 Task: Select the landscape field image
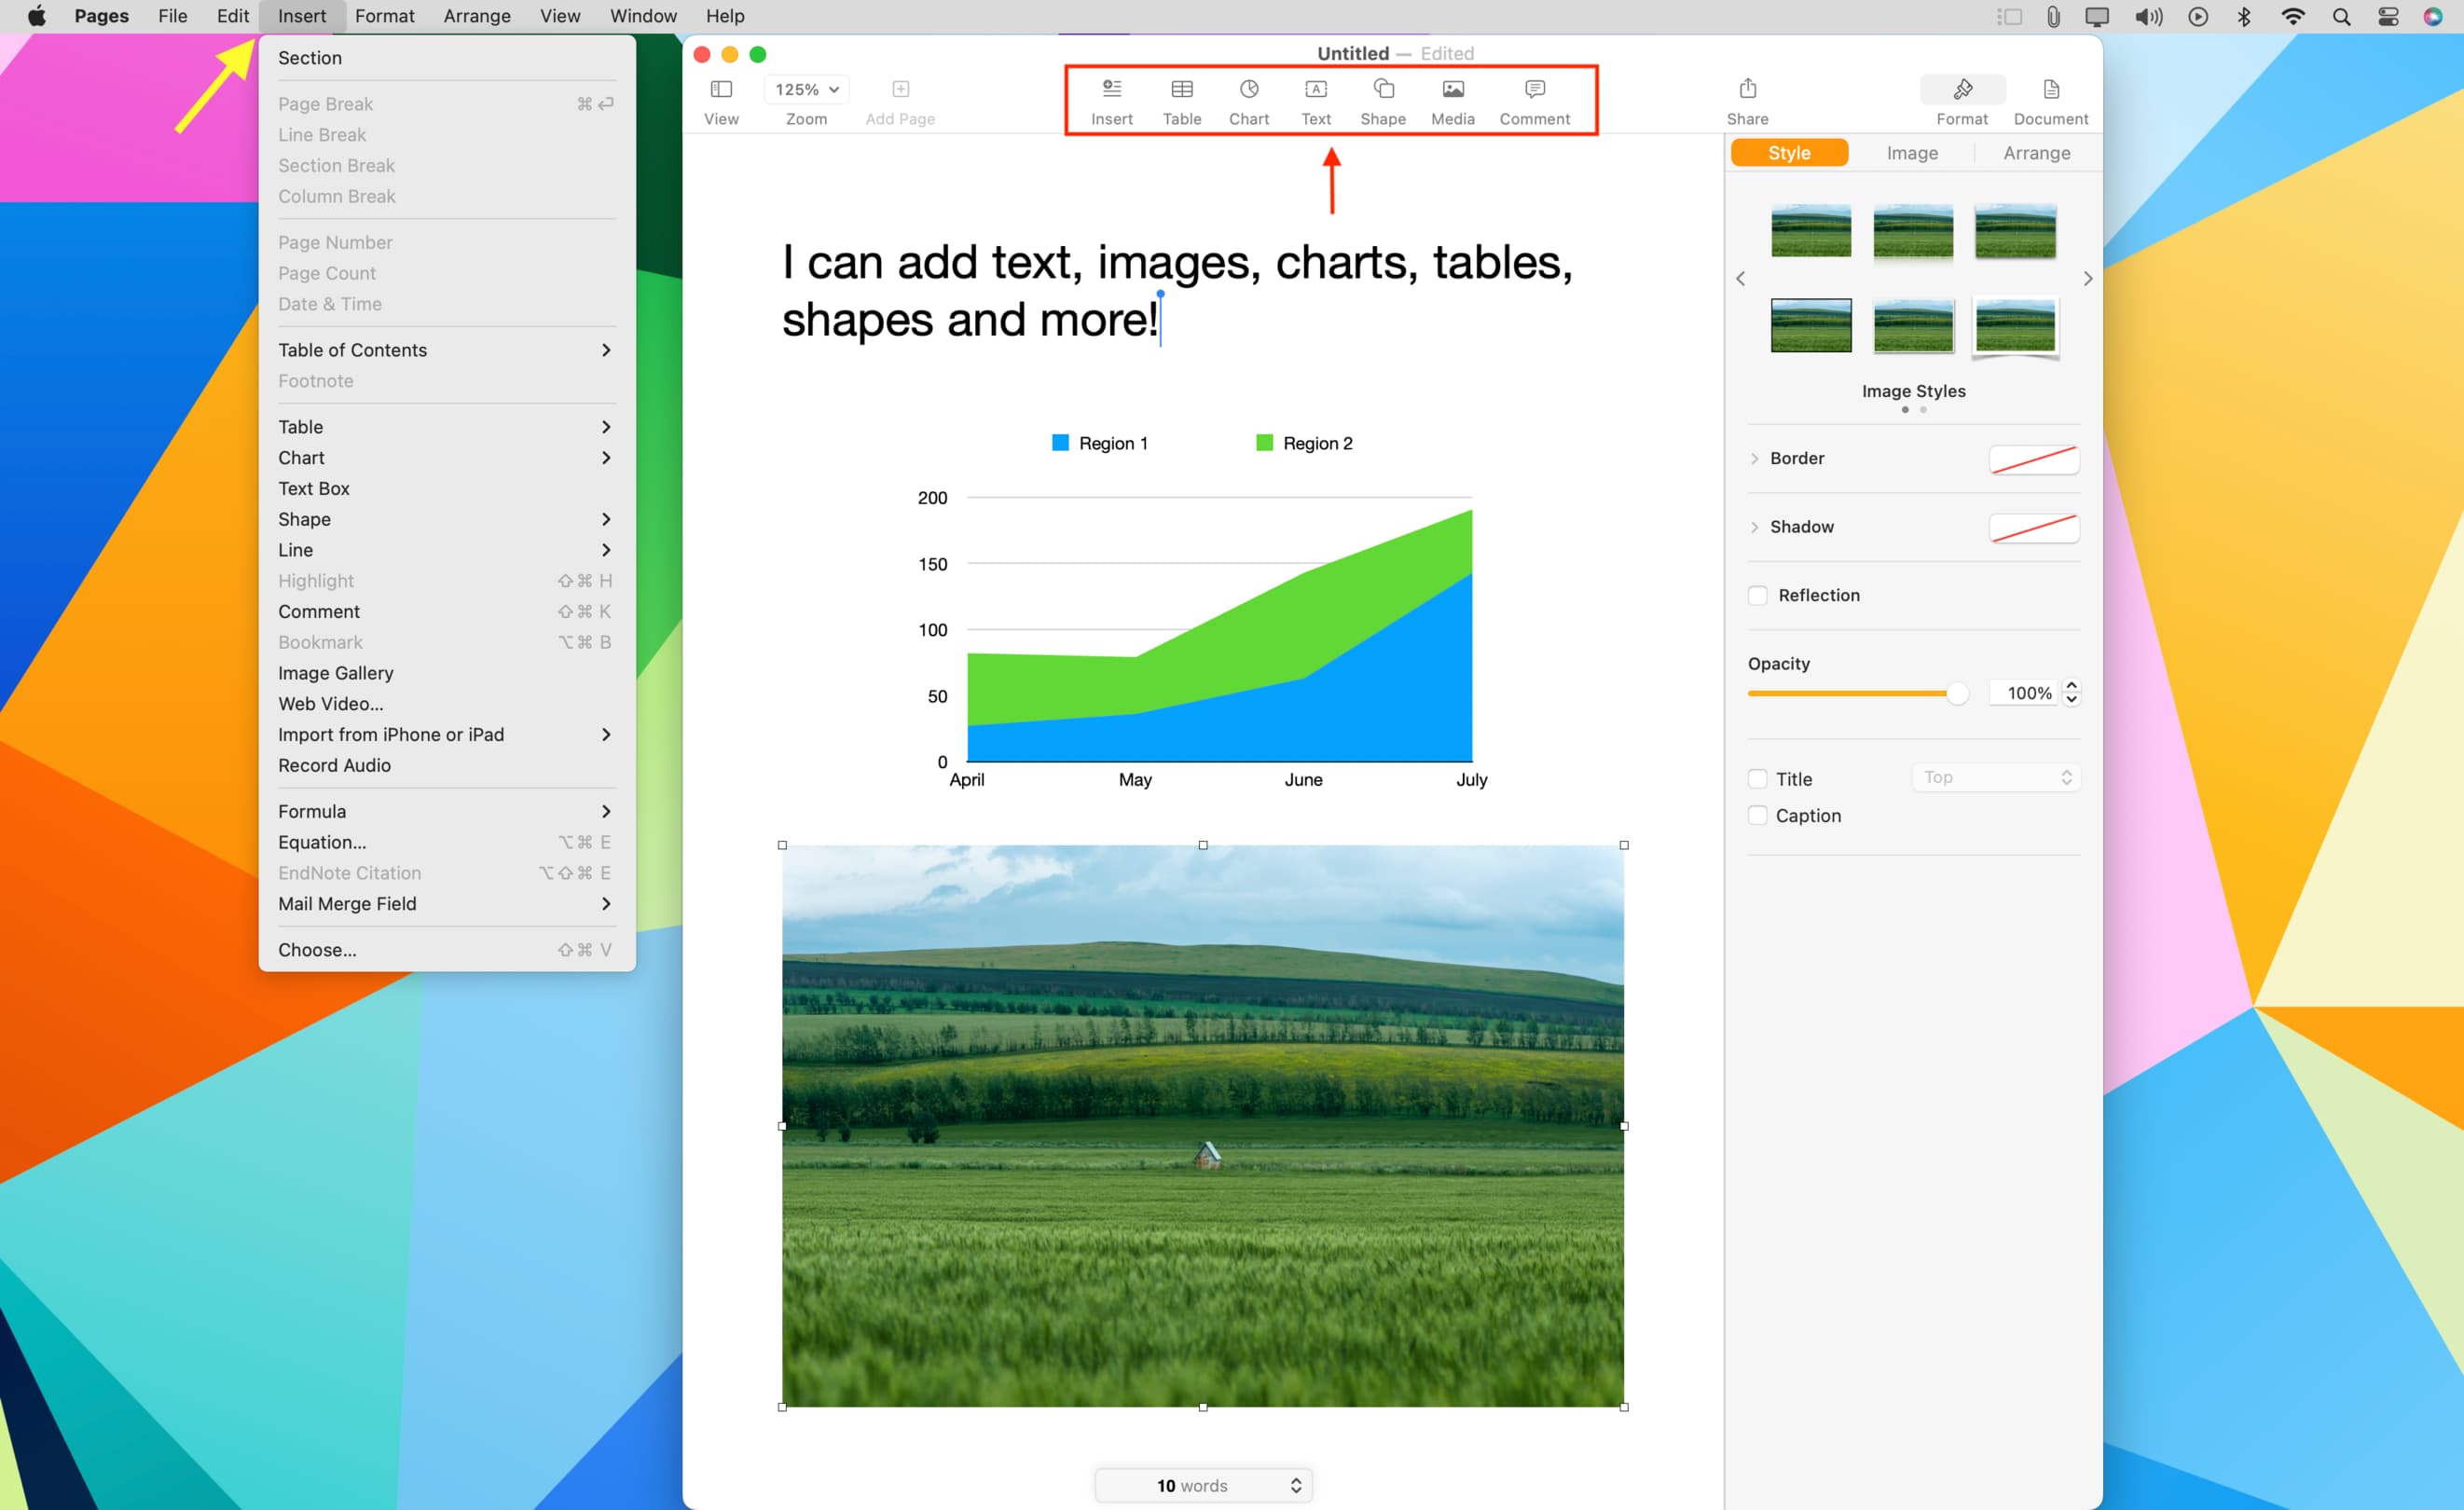pos(1202,1125)
